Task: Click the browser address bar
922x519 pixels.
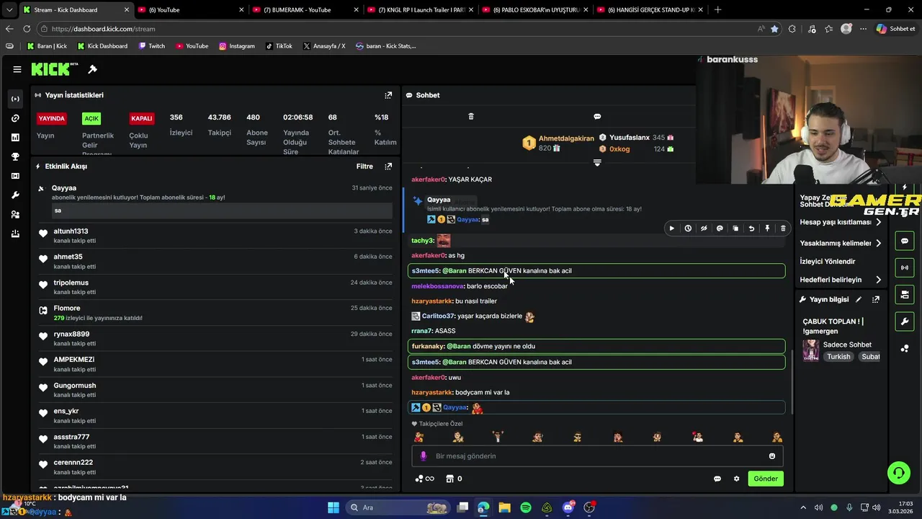Action: (396, 29)
